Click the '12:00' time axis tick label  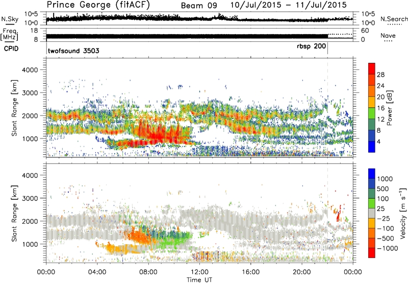[x=199, y=272]
